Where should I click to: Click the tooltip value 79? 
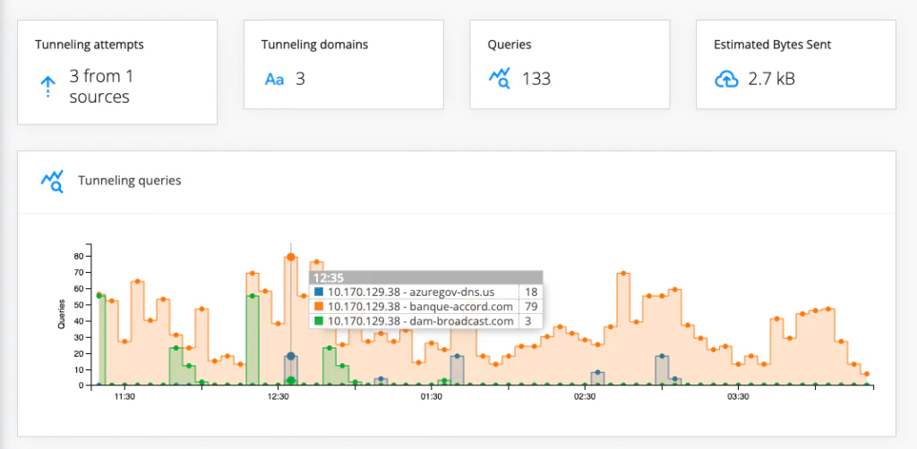point(532,307)
